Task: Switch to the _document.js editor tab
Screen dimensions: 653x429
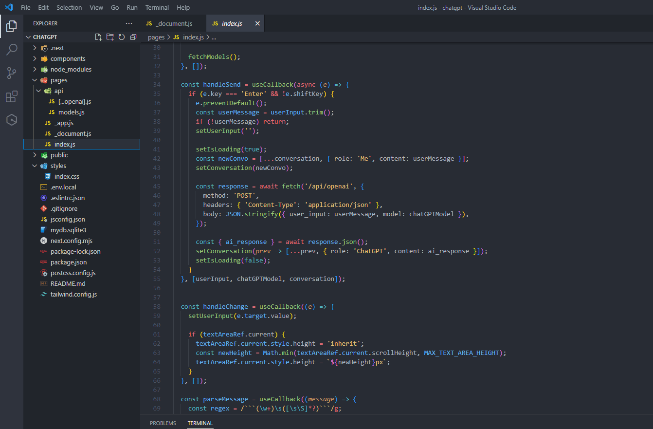Action: click(x=173, y=23)
